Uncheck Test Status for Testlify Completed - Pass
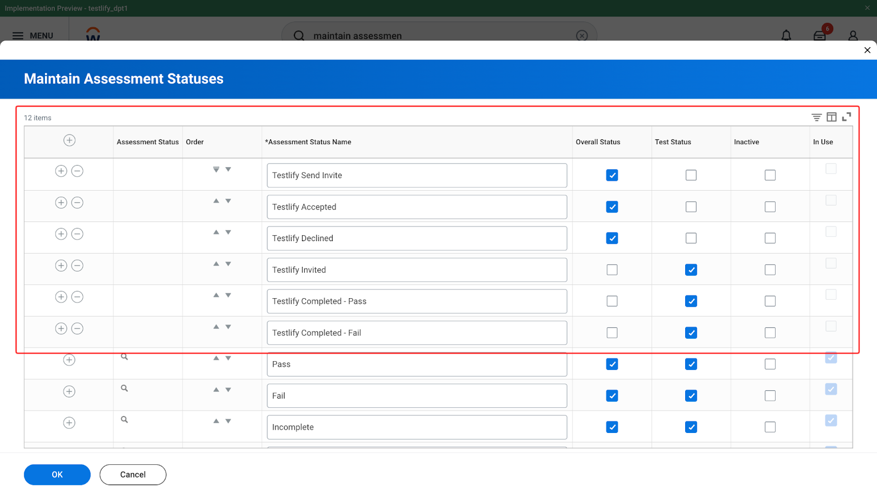Viewport: 877px width, 496px height. (x=691, y=301)
